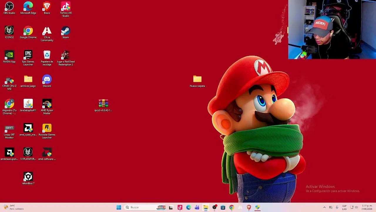
Task: Click the Buscar taskbar search box
Action: [146, 207]
